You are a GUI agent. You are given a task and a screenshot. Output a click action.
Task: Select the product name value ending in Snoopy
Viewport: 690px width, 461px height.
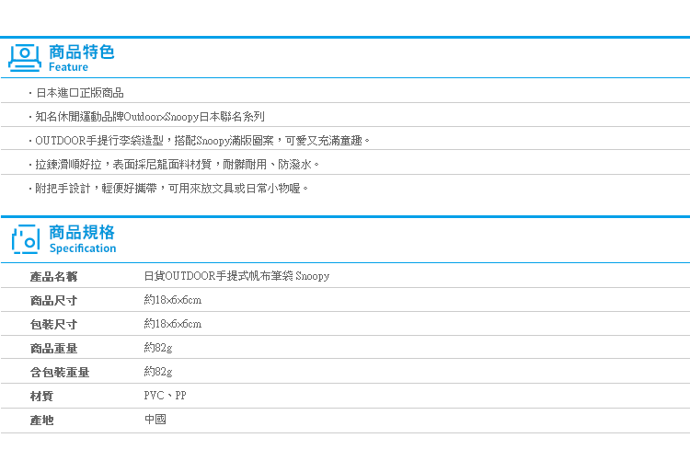[x=236, y=276]
